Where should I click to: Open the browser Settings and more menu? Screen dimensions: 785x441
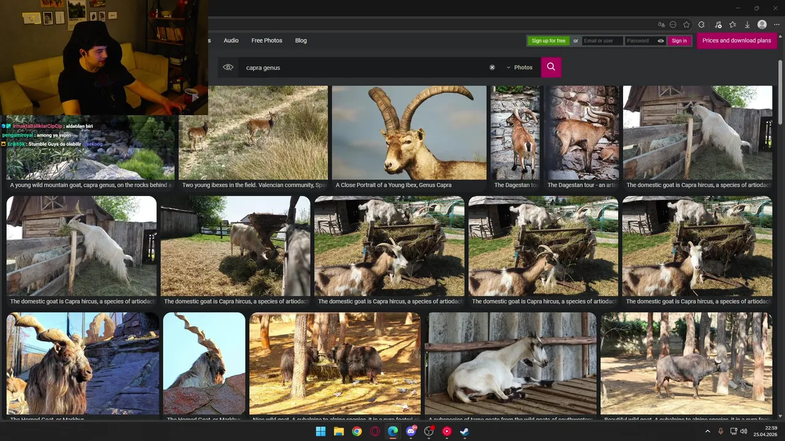point(776,24)
